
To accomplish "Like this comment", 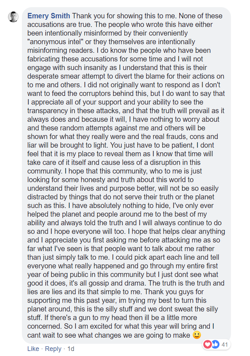I will (33, 348).
